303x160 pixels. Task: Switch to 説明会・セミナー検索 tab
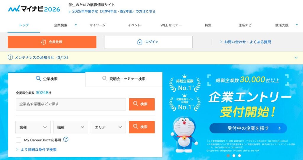124,79
